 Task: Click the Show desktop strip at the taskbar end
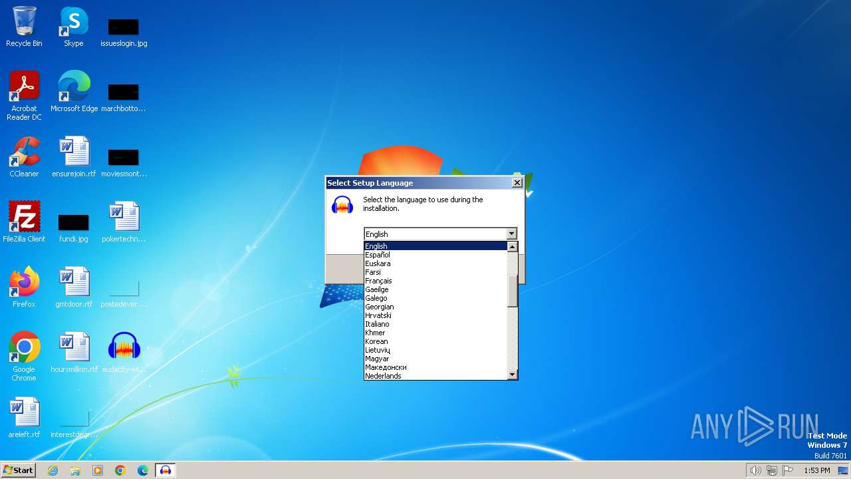click(843, 470)
